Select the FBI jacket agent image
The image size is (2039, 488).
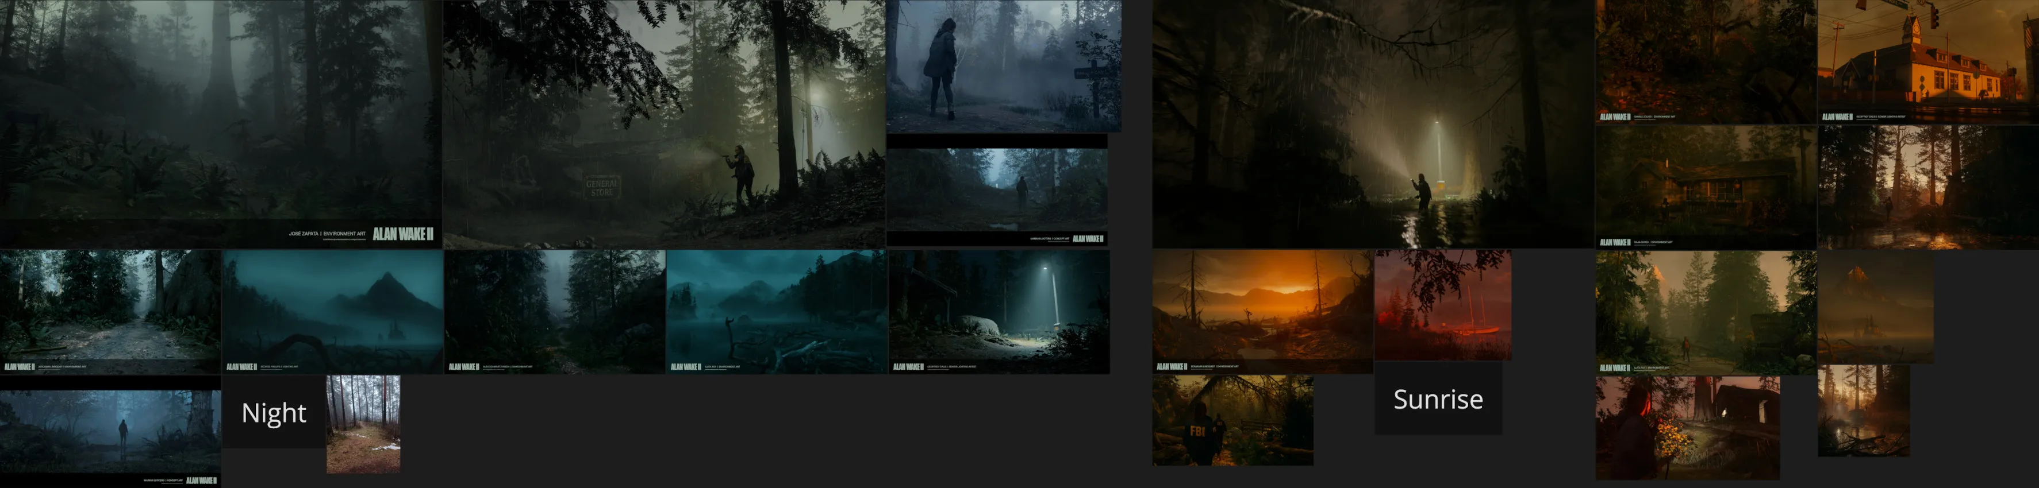pyautogui.click(x=1232, y=420)
